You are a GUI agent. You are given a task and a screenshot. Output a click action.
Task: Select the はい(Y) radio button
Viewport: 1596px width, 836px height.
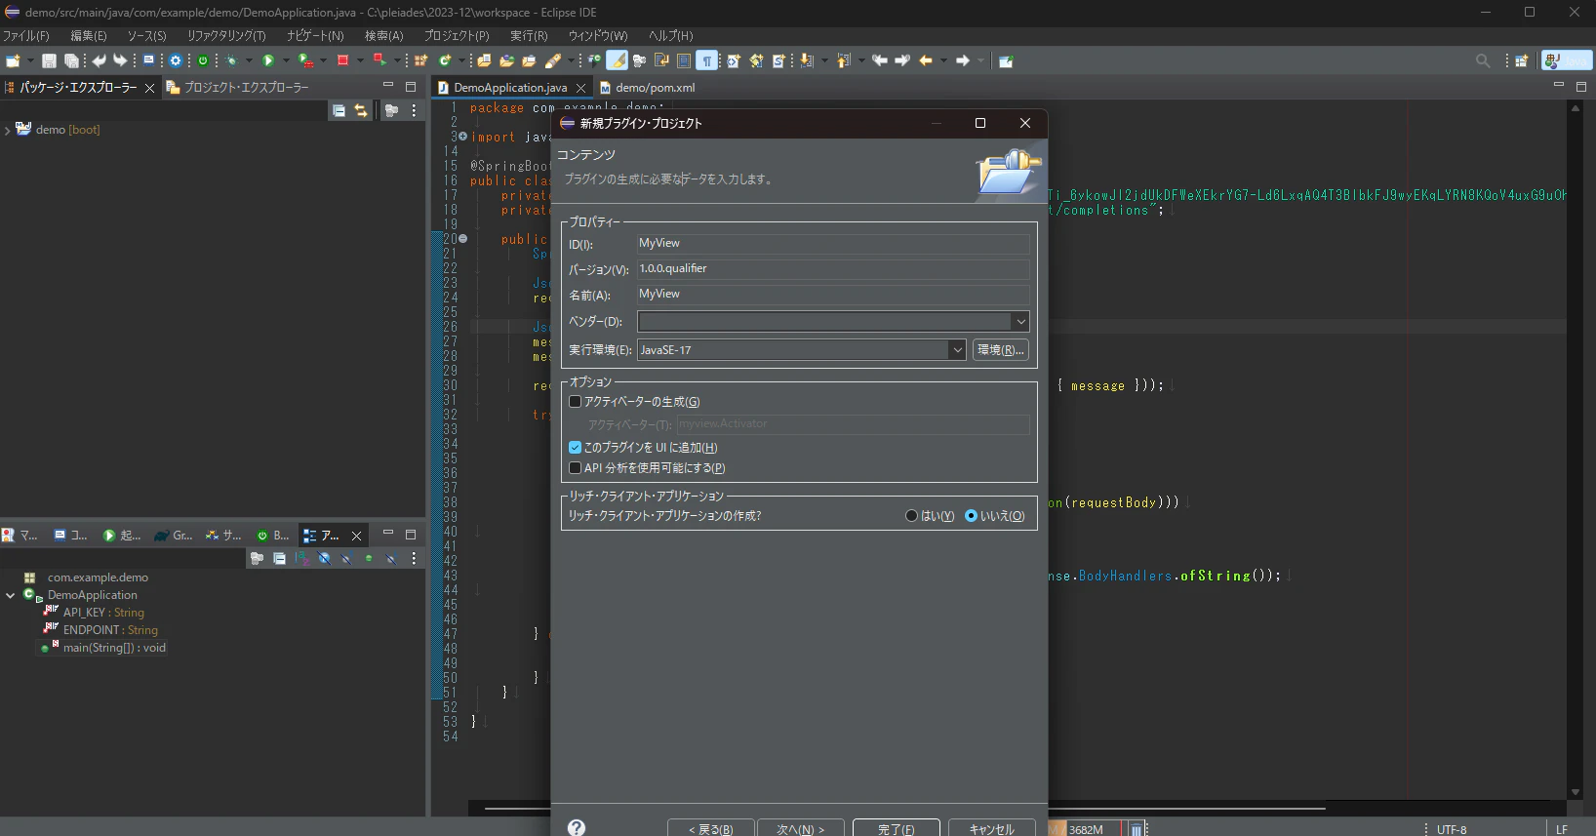911,516
